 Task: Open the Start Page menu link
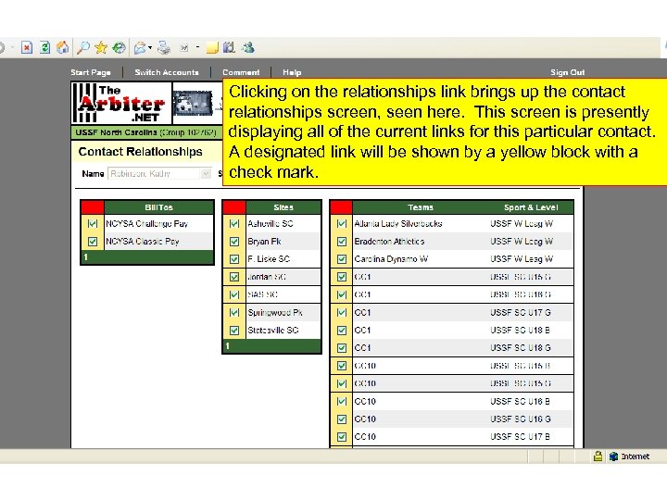pos(91,72)
